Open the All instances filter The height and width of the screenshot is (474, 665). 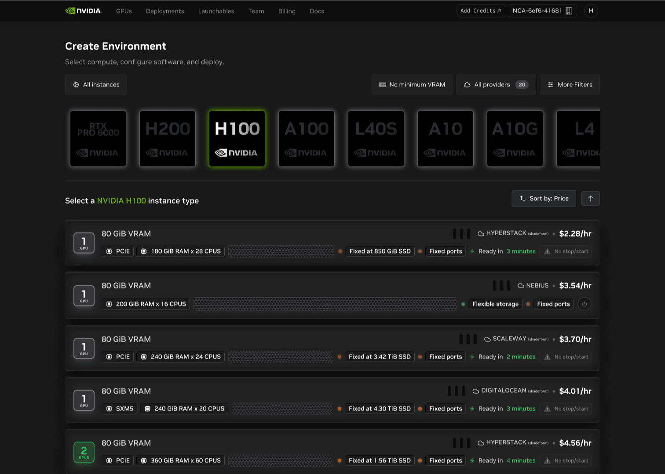point(96,85)
